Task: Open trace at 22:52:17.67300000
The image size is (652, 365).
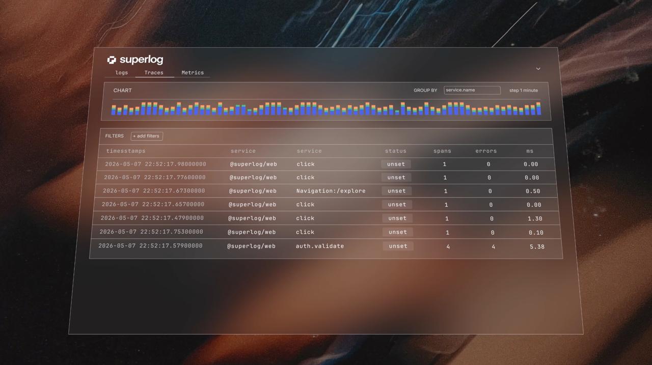Action: [327, 191]
